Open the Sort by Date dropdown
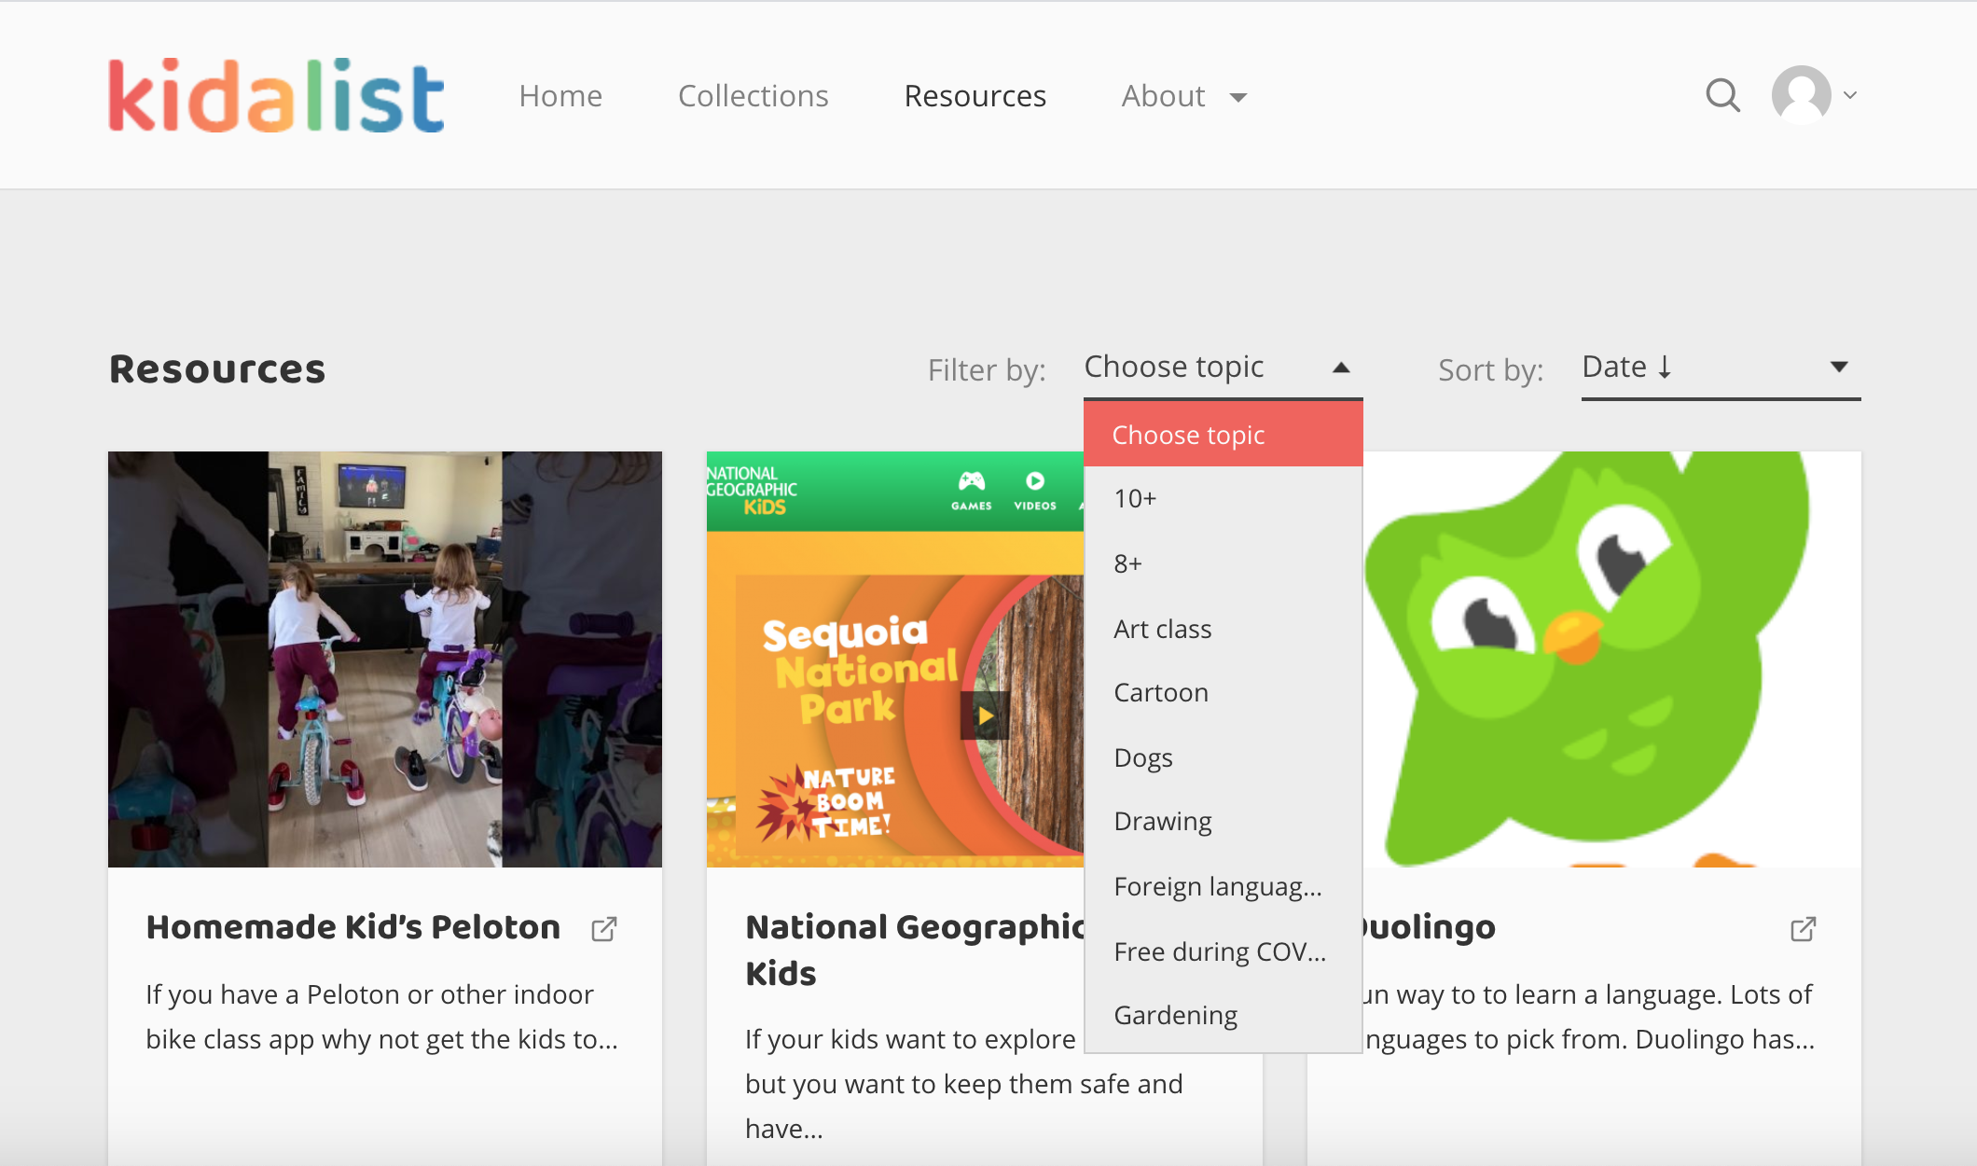Image resolution: width=1977 pixels, height=1166 pixels. tap(1720, 368)
